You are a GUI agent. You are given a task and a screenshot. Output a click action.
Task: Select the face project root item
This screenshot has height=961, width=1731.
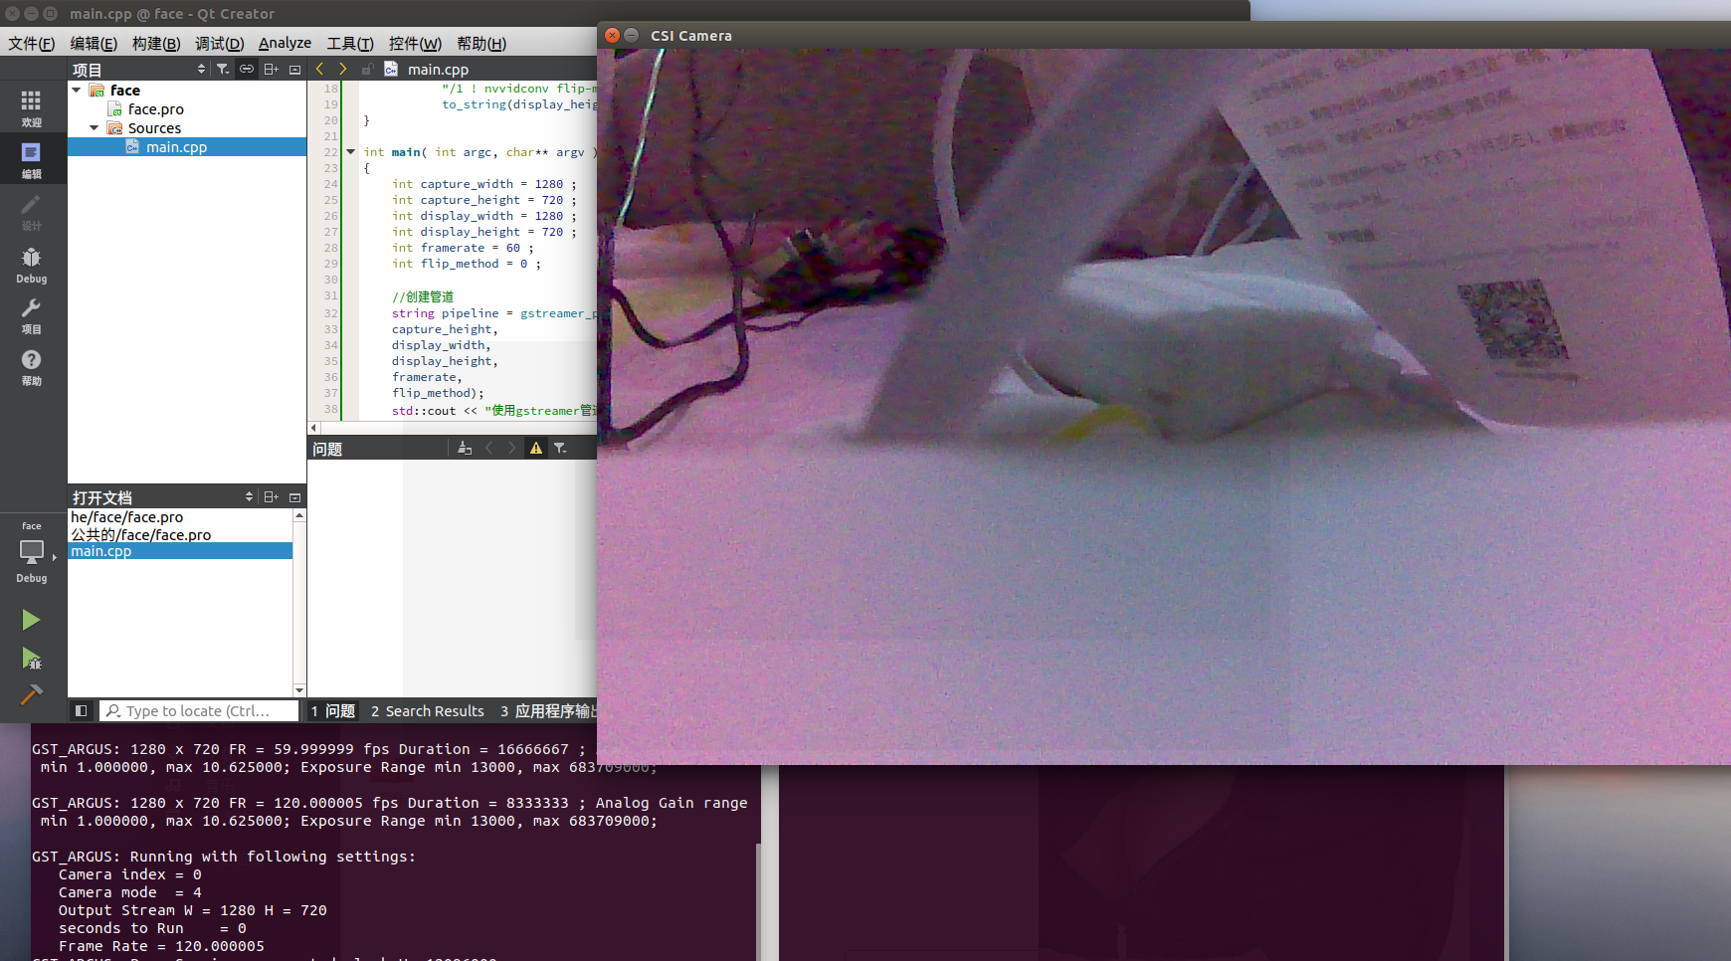125,91
